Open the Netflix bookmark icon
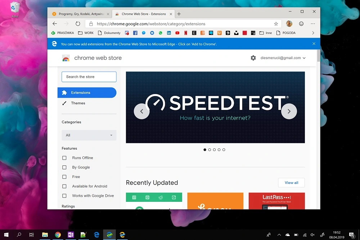 (x=185, y=32)
